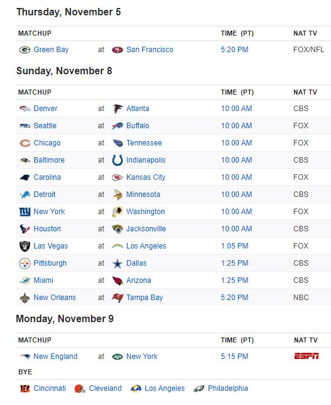Open the New England team link
The width and height of the screenshot is (331, 405).
pyautogui.click(x=55, y=357)
